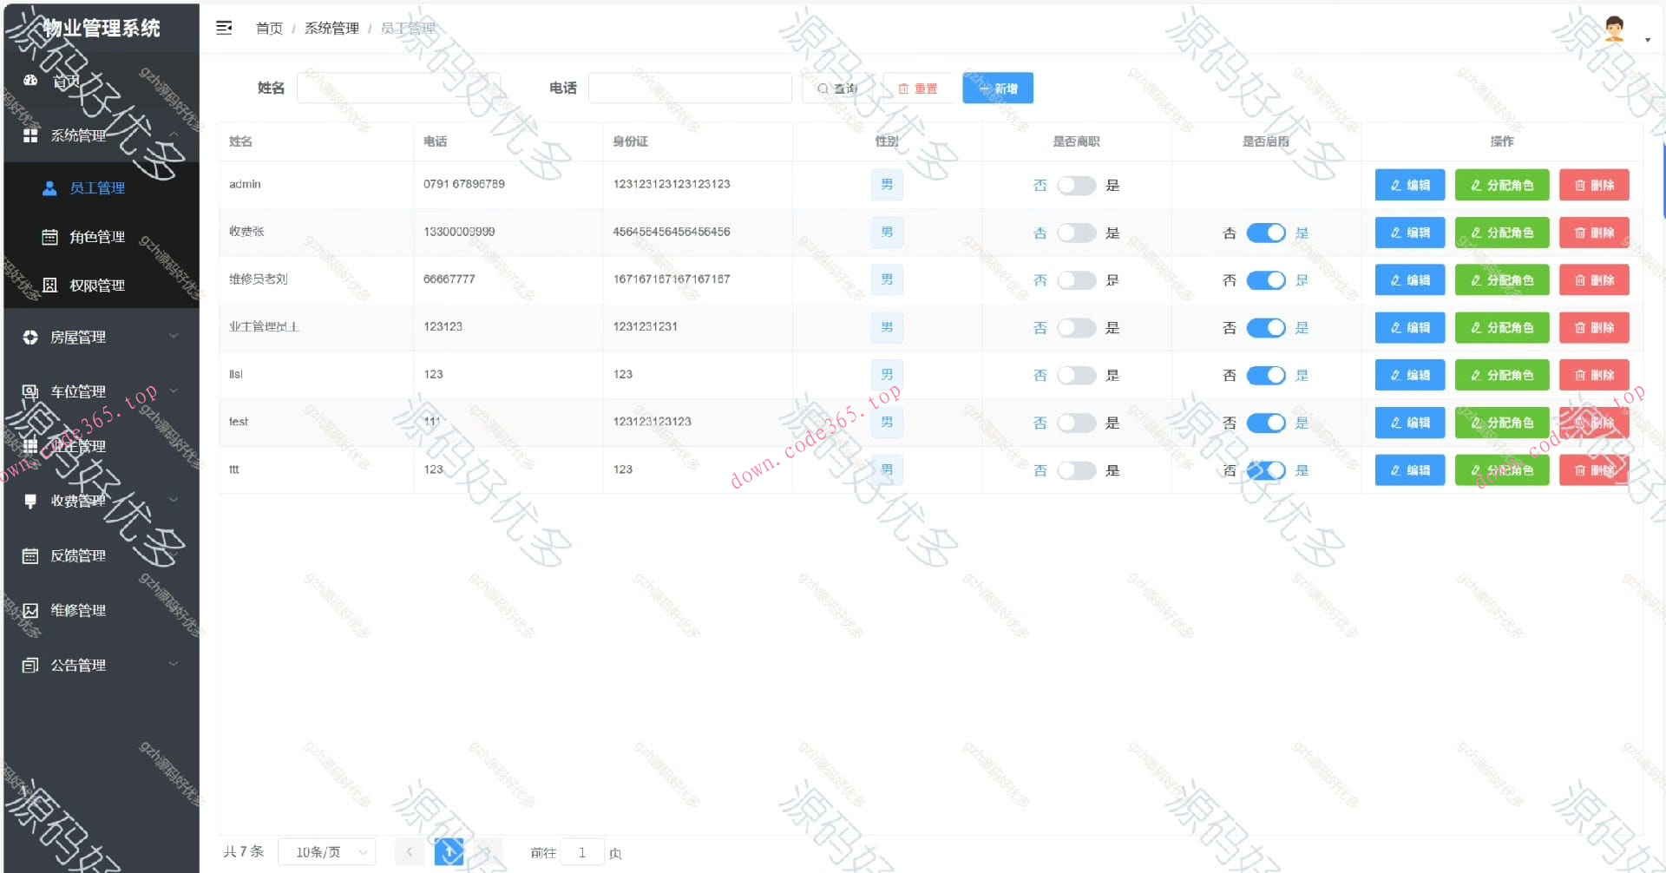Click 删除 for the llsl row
The height and width of the screenshot is (873, 1666).
click(x=1594, y=375)
